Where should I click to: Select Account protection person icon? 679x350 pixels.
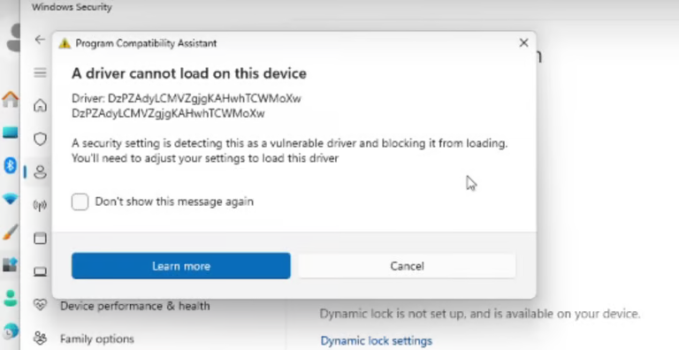pyautogui.click(x=41, y=172)
